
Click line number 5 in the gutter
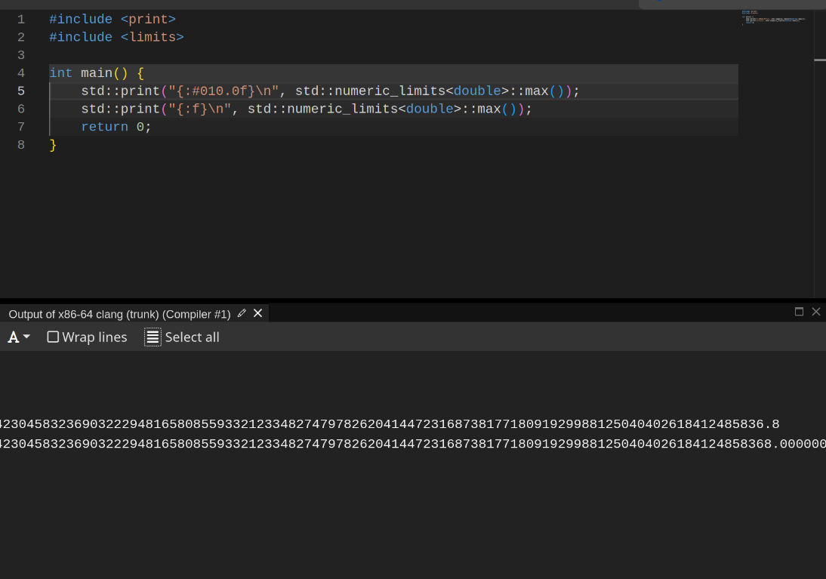click(21, 91)
